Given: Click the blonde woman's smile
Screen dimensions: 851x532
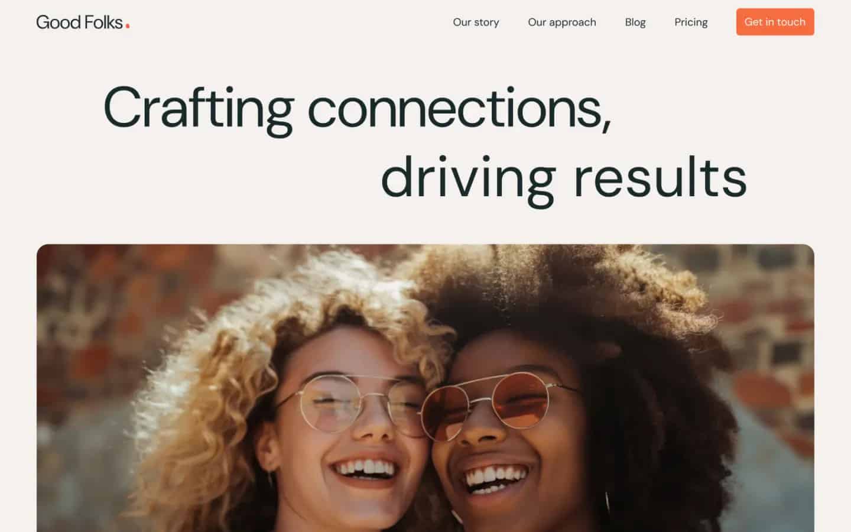Looking at the screenshot, I should click(x=362, y=471).
